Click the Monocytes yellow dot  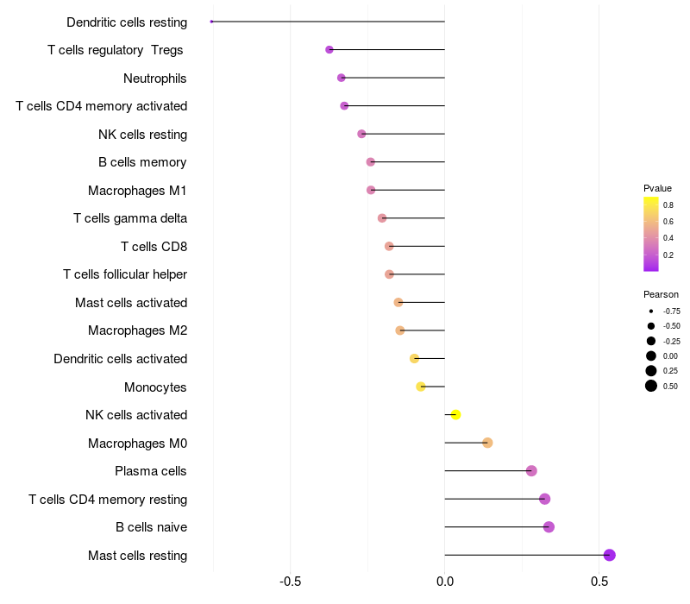[421, 387]
